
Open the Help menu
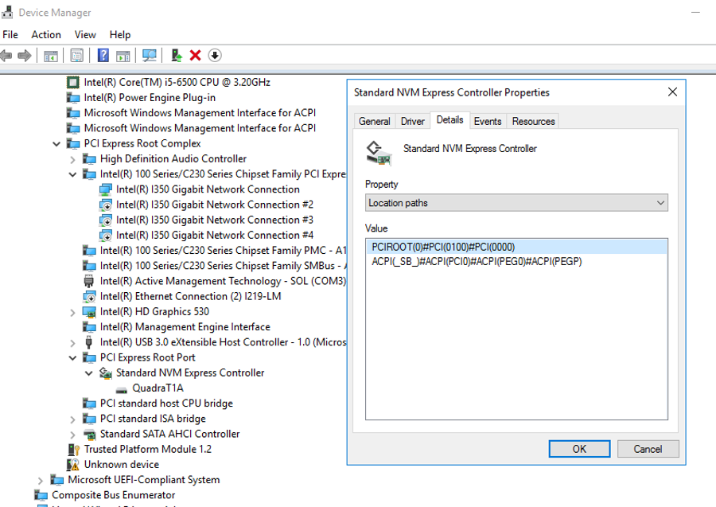point(120,35)
